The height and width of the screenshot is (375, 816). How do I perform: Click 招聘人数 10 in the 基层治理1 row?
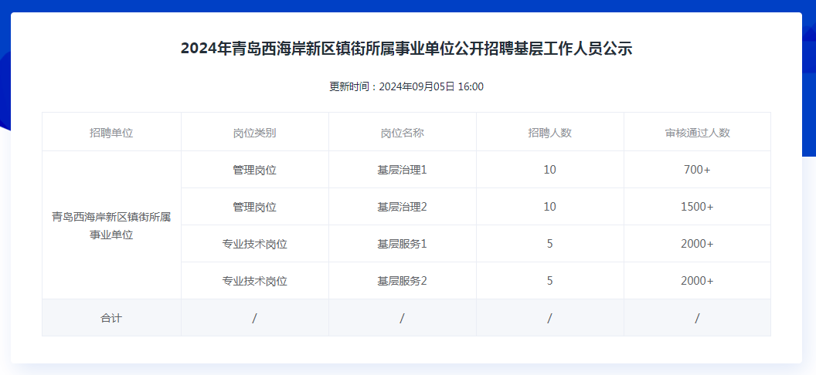point(550,170)
